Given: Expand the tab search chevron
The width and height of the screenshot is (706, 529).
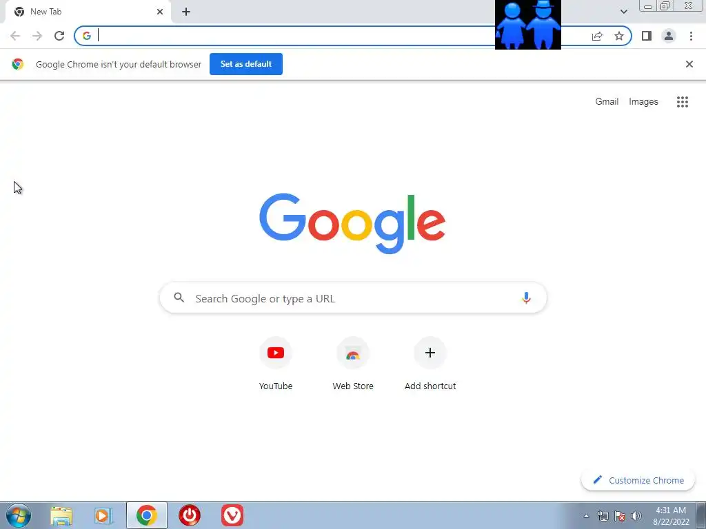Looking at the screenshot, I should (623, 12).
